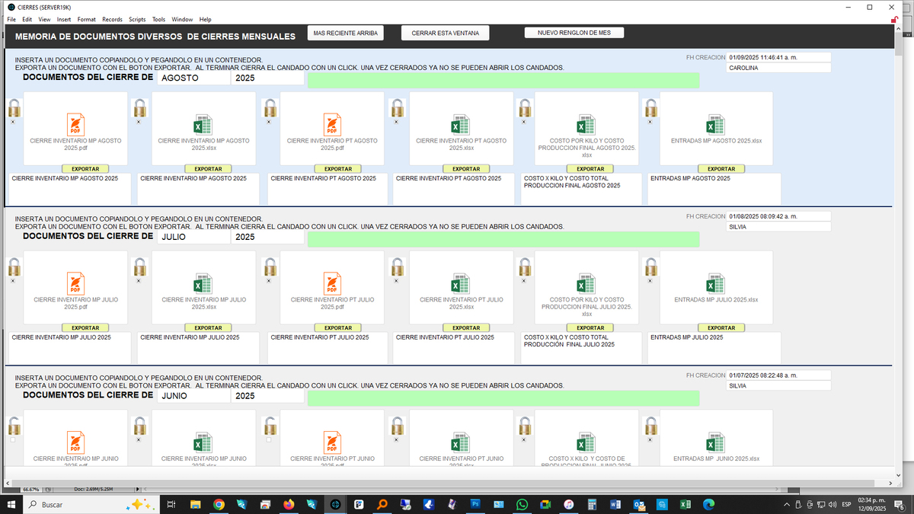Click padlock next to ENTRADAS MP JULIO file
The height and width of the screenshot is (514, 914).
tap(650, 267)
